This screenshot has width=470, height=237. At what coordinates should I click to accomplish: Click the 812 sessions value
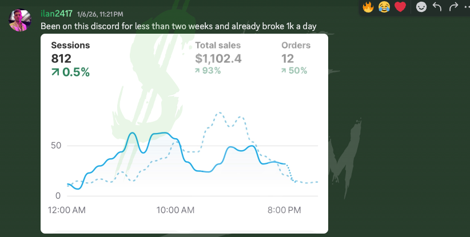click(61, 58)
